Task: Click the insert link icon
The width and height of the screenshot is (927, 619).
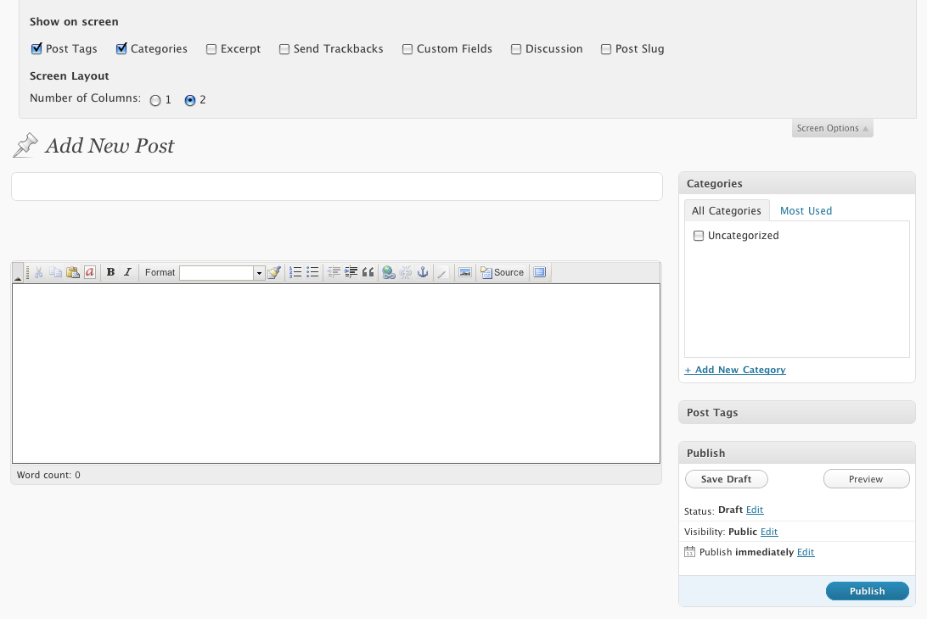Action: click(389, 272)
